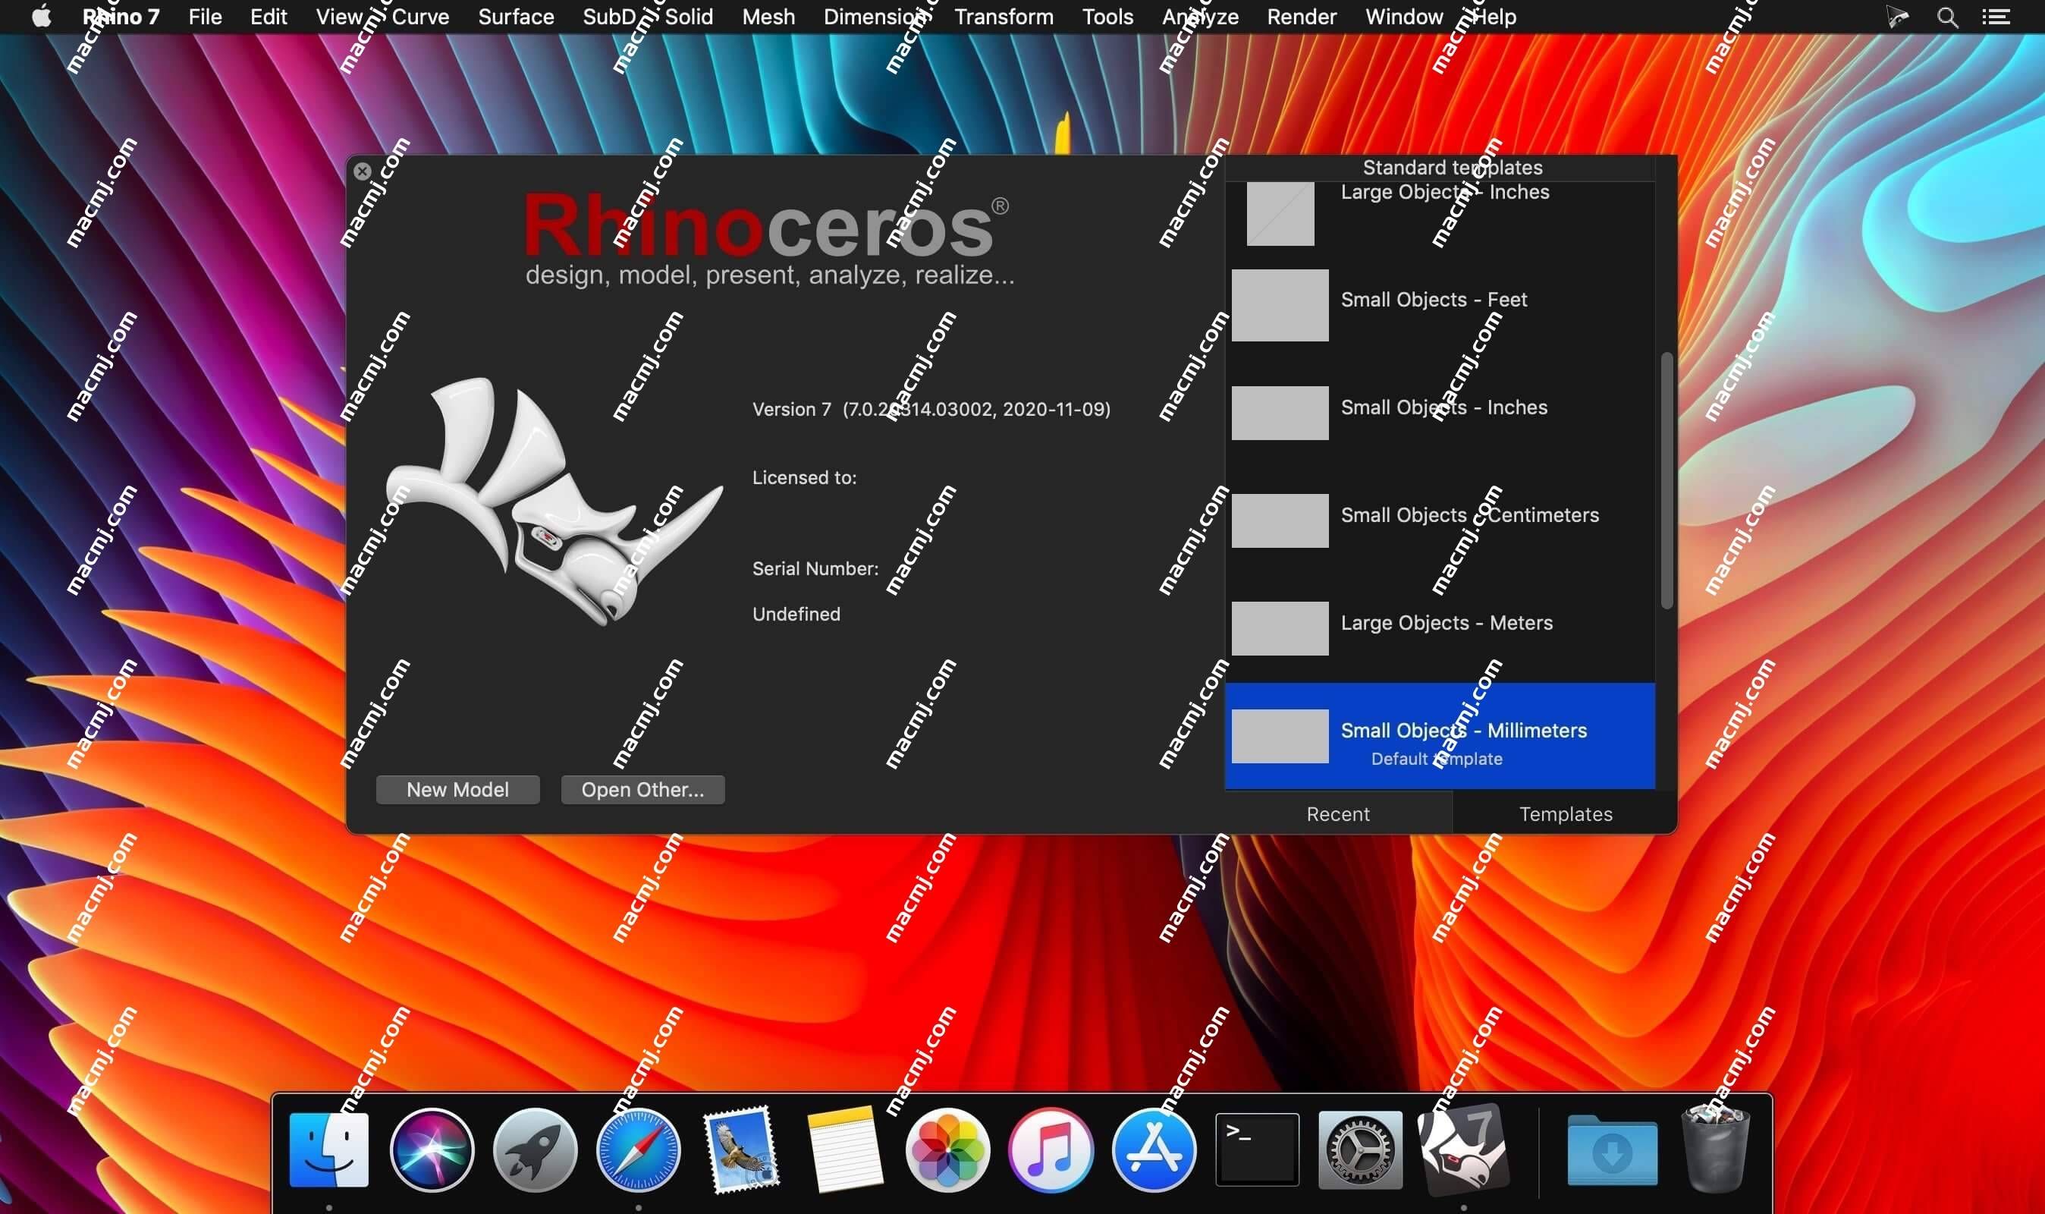Expand the Analyze menu
This screenshot has width=2045, height=1214.
(1200, 17)
